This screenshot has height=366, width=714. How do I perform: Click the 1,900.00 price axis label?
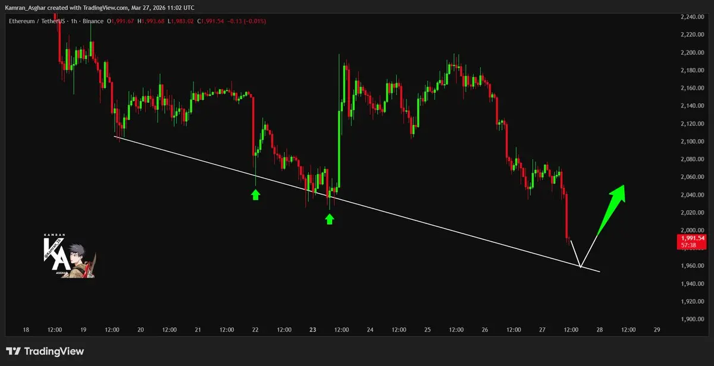click(692, 319)
